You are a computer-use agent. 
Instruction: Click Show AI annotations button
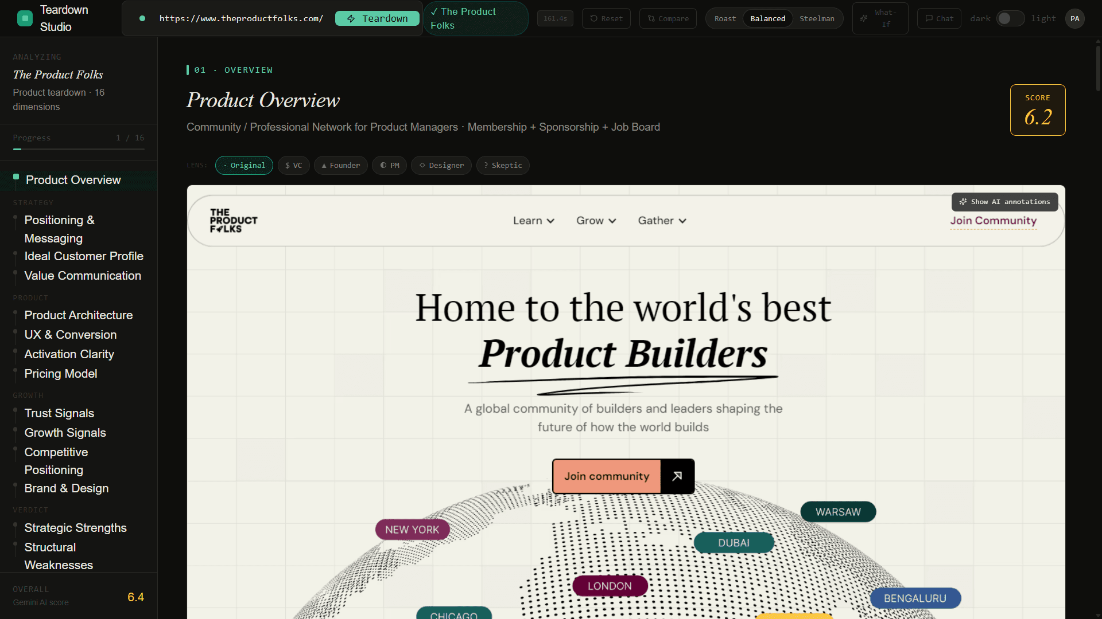(1004, 202)
